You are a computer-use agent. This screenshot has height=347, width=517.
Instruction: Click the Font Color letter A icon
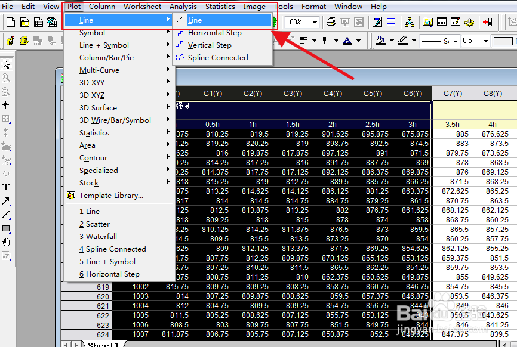(x=347, y=41)
